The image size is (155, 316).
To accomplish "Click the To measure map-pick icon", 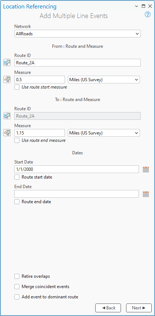I will coord(7,133).
